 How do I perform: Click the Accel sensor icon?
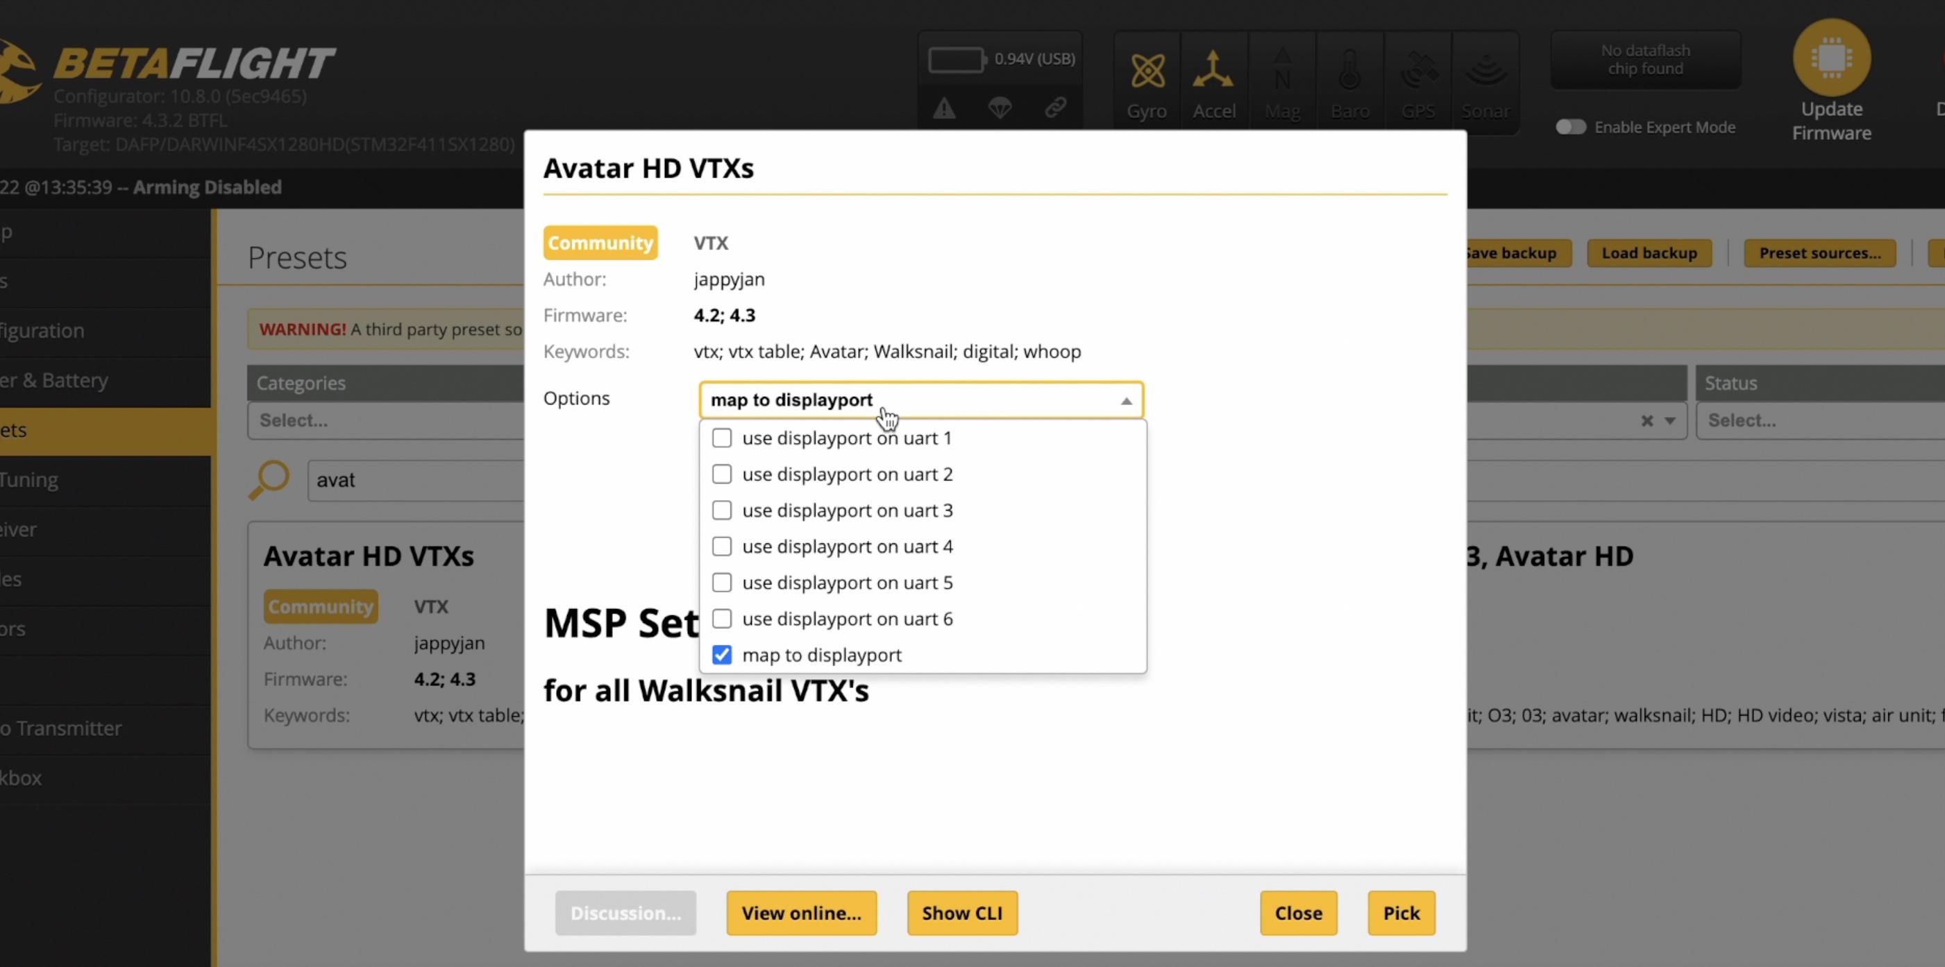(1213, 71)
